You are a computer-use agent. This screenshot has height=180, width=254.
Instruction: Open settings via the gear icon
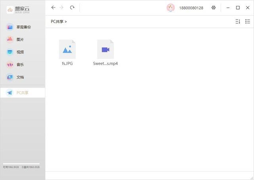point(214,8)
